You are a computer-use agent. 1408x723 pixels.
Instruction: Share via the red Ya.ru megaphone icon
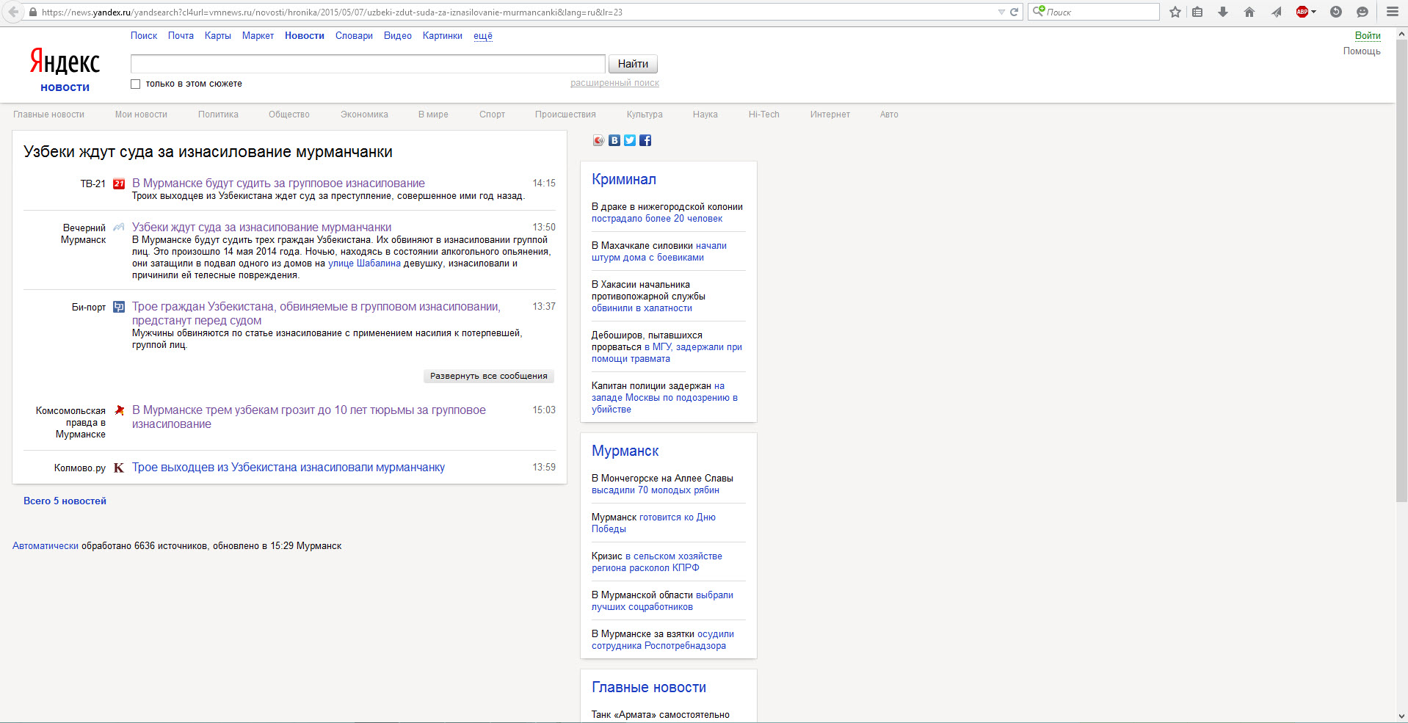coord(599,140)
